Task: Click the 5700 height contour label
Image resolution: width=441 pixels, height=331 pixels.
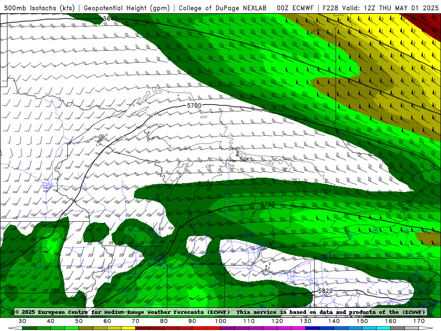Action: click(x=194, y=105)
